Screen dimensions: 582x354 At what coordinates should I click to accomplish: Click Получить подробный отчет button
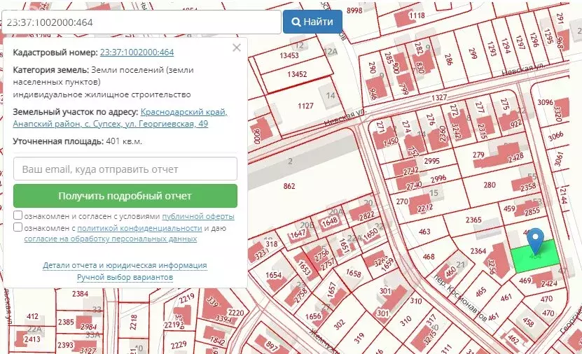click(125, 196)
